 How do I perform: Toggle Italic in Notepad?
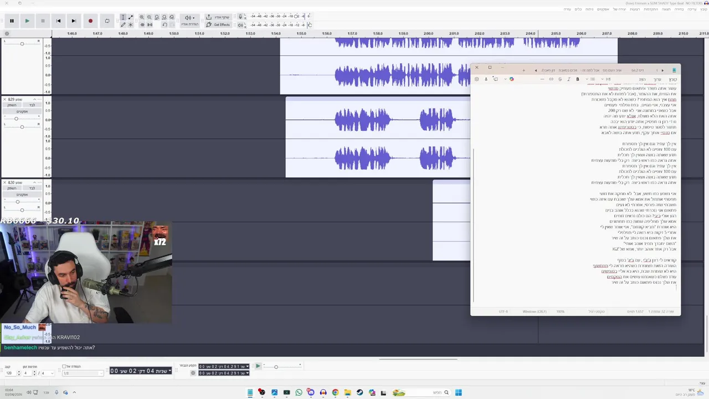click(569, 79)
